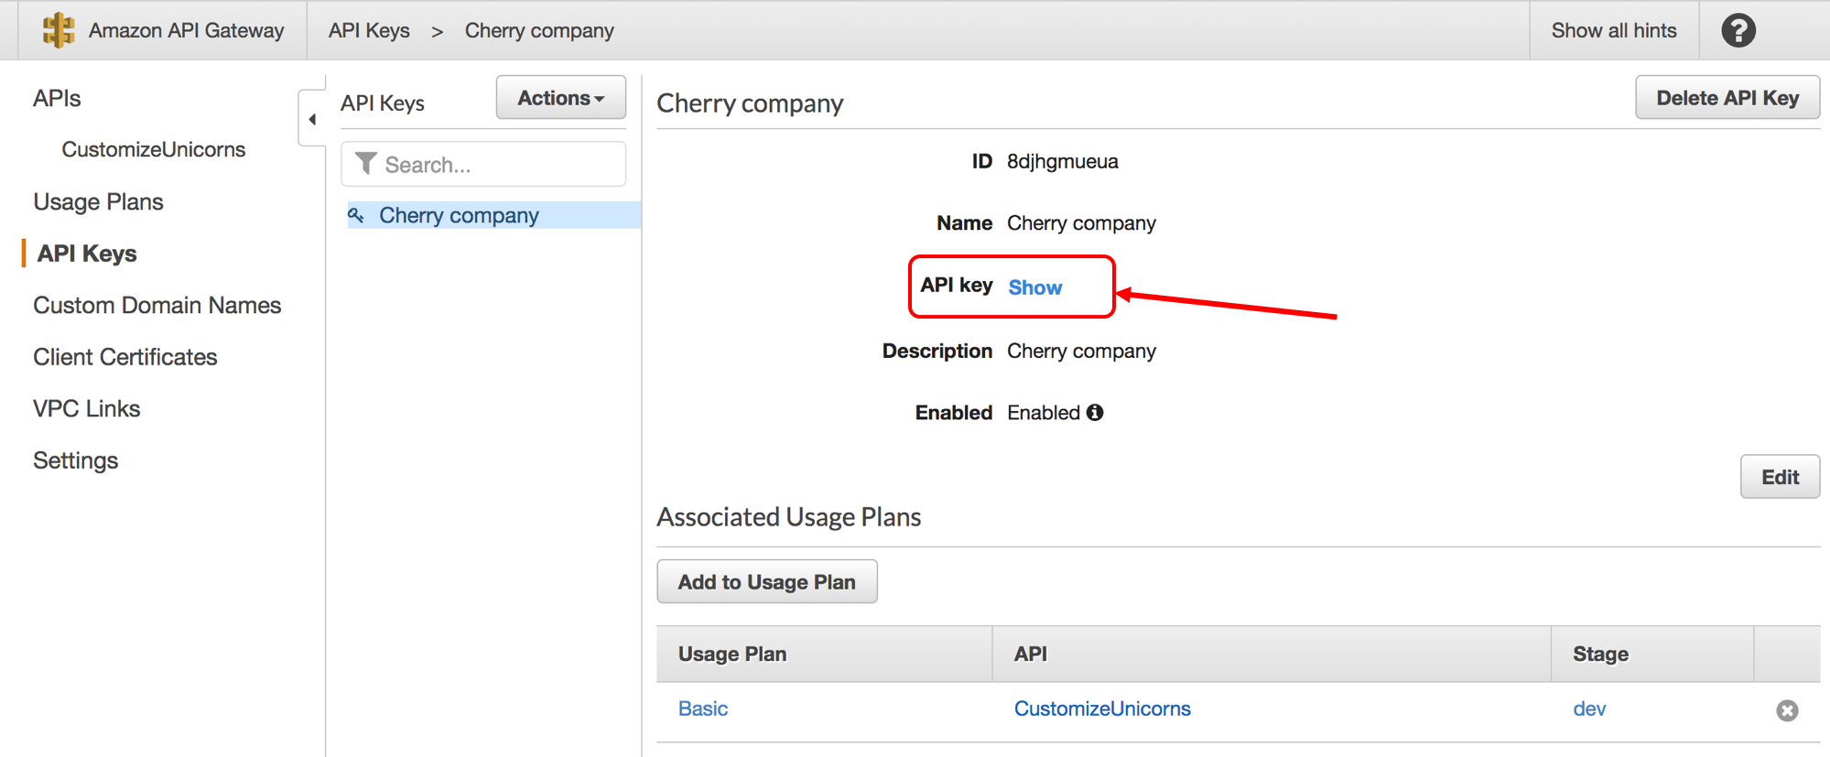Screen dimensions: 1830x757
Task: Remove Basic usage plan via x icon
Action: click(1787, 710)
